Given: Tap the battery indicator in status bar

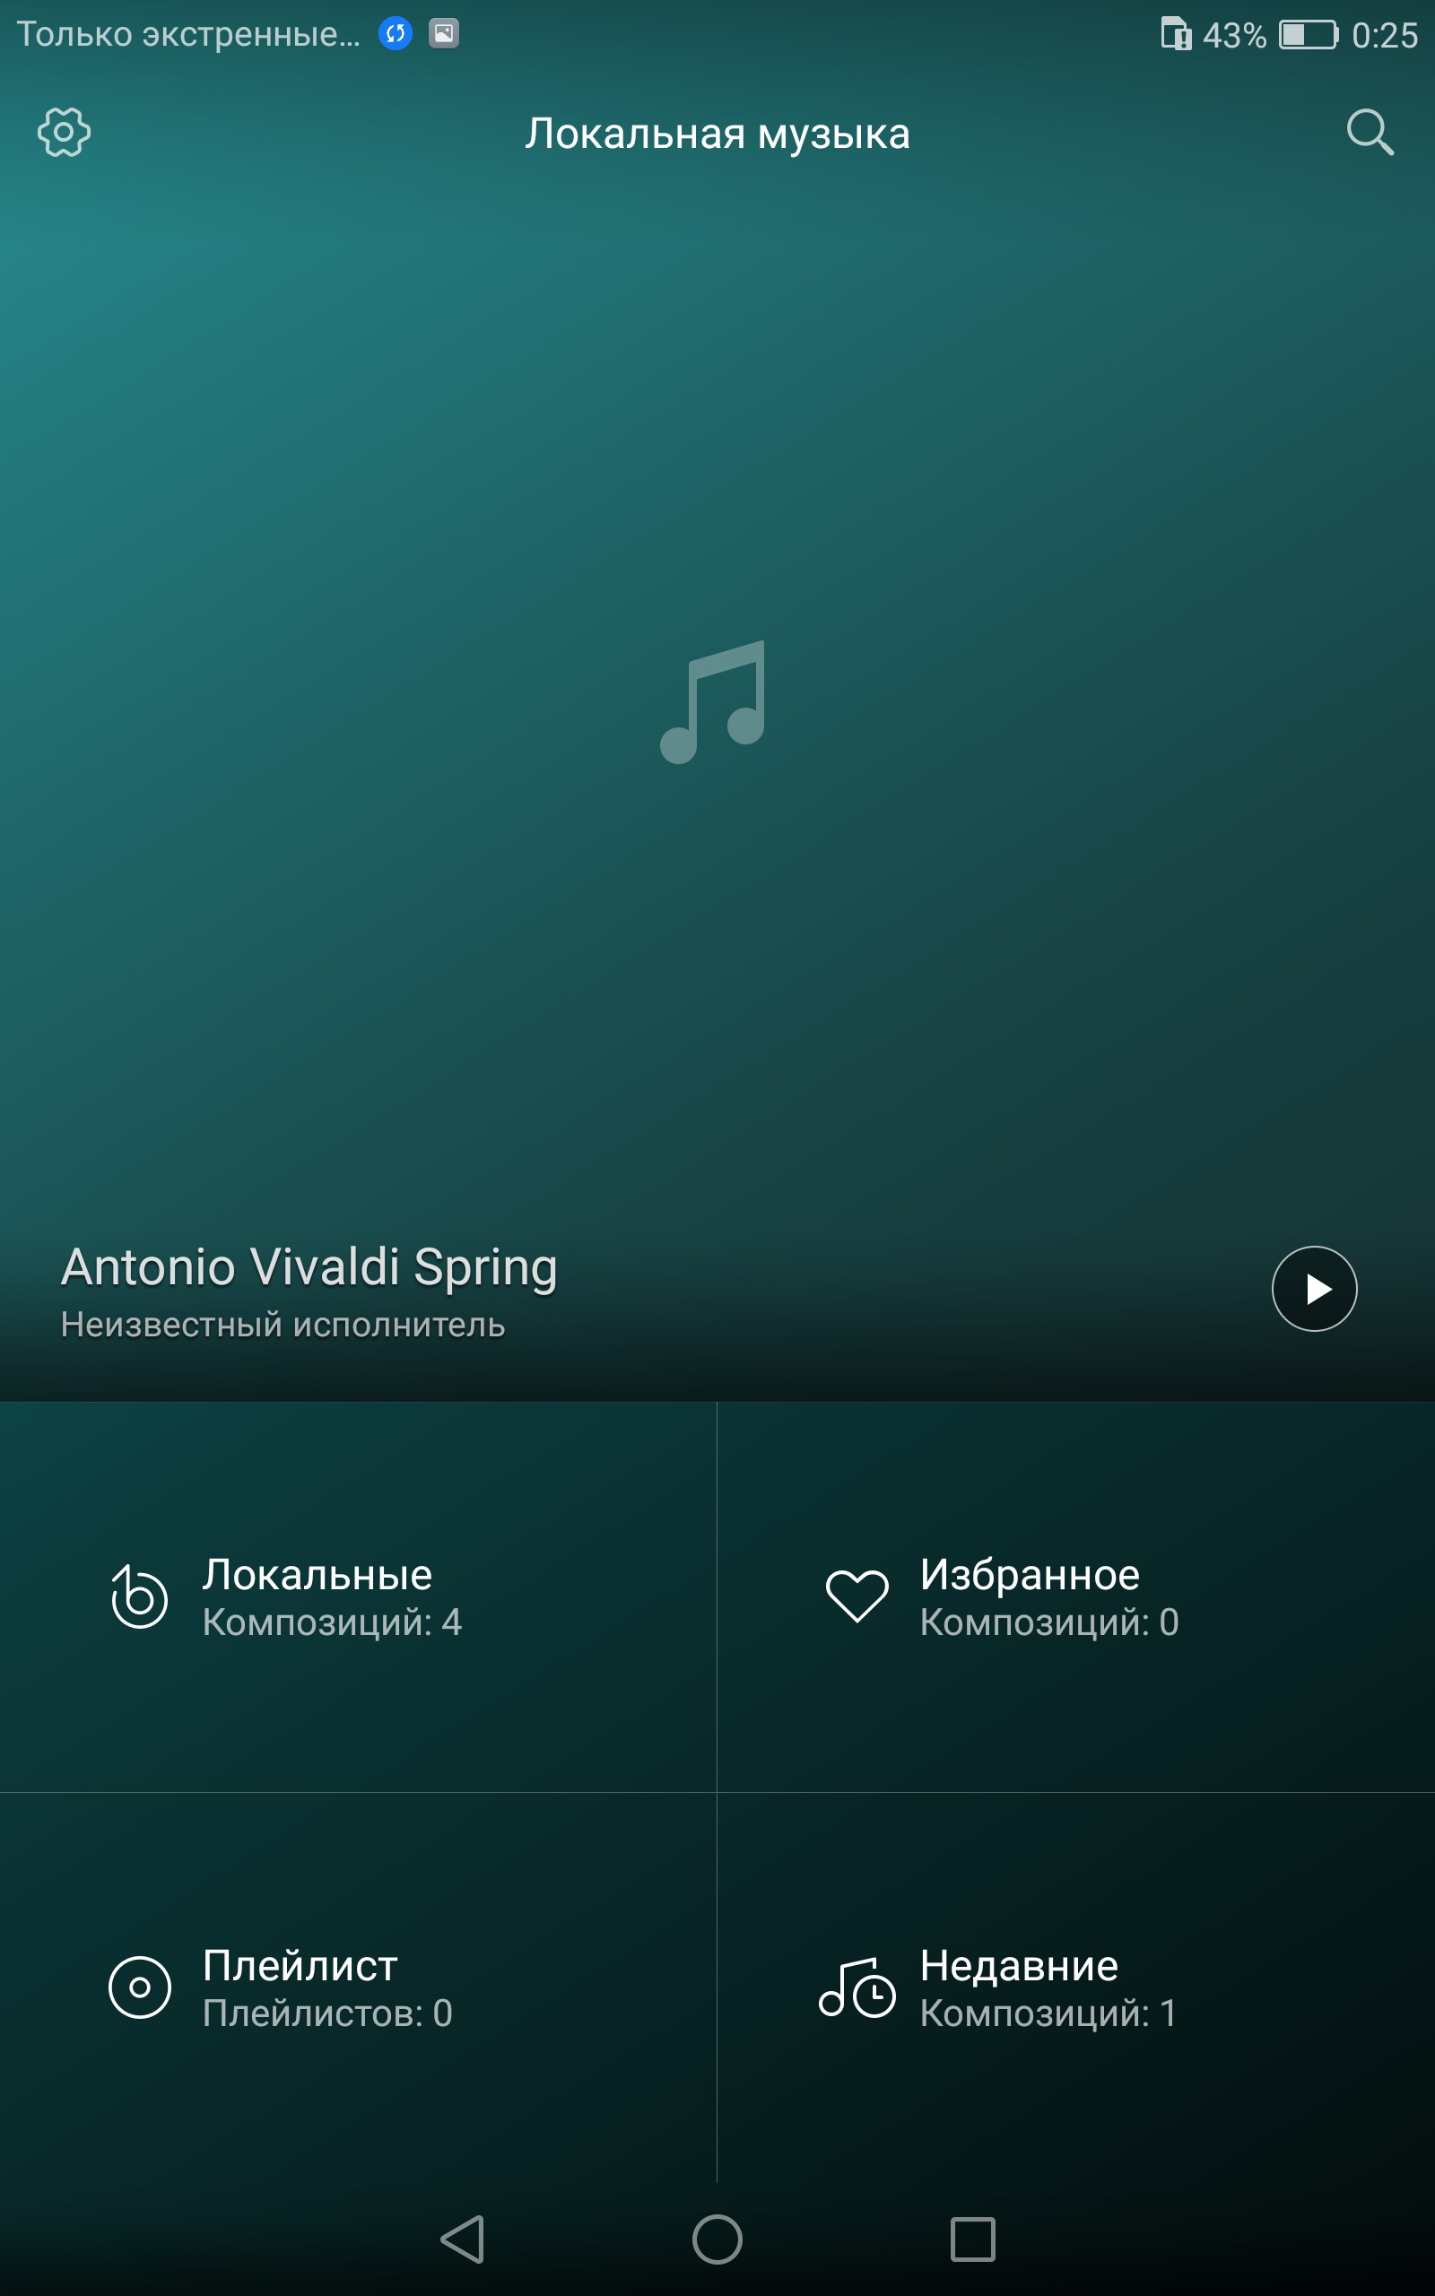Looking at the screenshot, I should click(1309, 35).
